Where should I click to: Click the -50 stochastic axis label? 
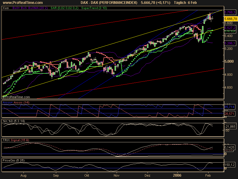pyautogui.click(x=227, y=131)
